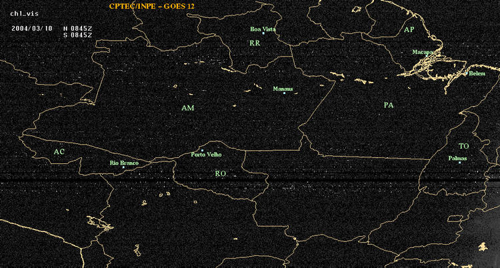This screenshot has width=500, height=268.
Task: Click the Porto Velho city label
Action: (206, 155)
